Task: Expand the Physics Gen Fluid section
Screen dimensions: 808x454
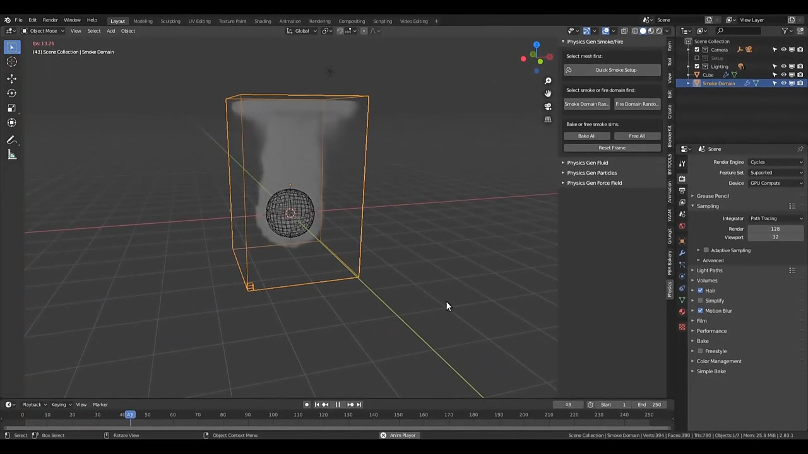Action: pyautogui.click(x=587, y=163)
